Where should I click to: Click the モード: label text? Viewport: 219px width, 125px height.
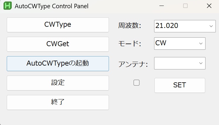point(130,44)
